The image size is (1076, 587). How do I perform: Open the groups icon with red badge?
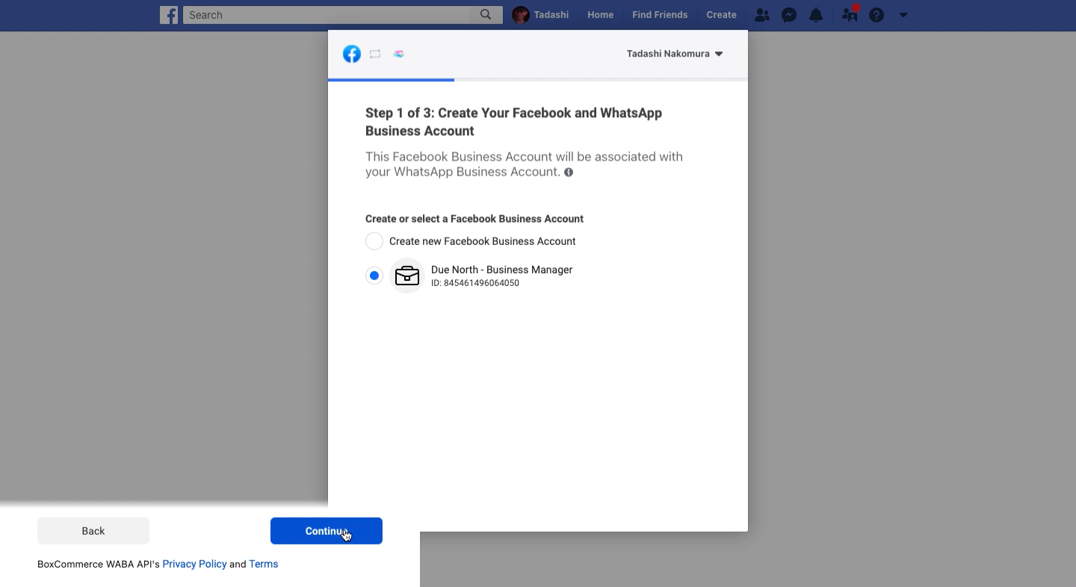[850, 14]
